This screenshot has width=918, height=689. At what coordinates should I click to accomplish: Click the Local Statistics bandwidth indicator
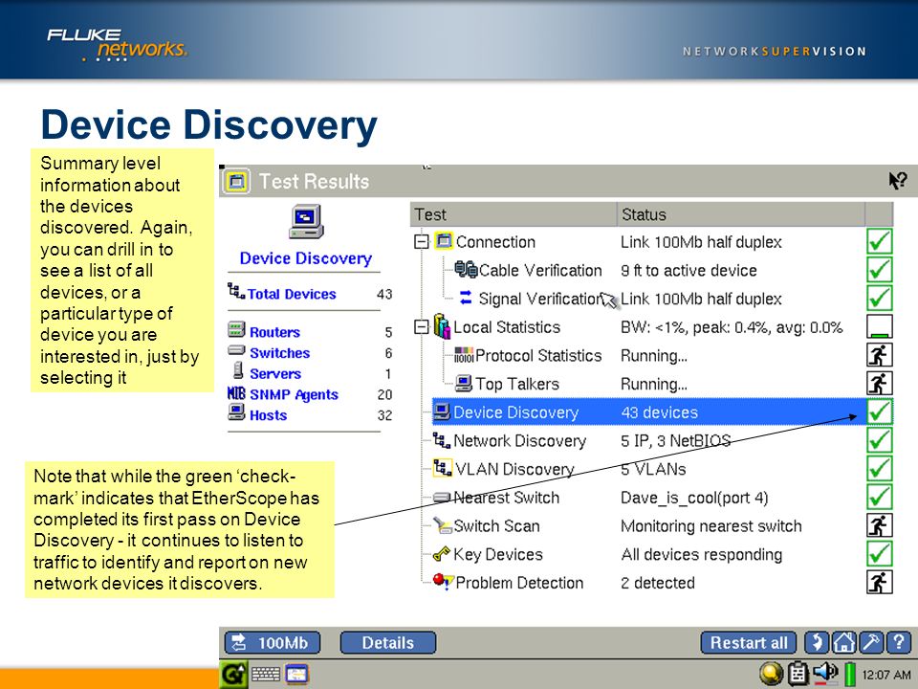pos(880,326)
